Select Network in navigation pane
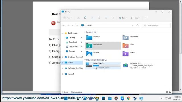 point(71,74)
